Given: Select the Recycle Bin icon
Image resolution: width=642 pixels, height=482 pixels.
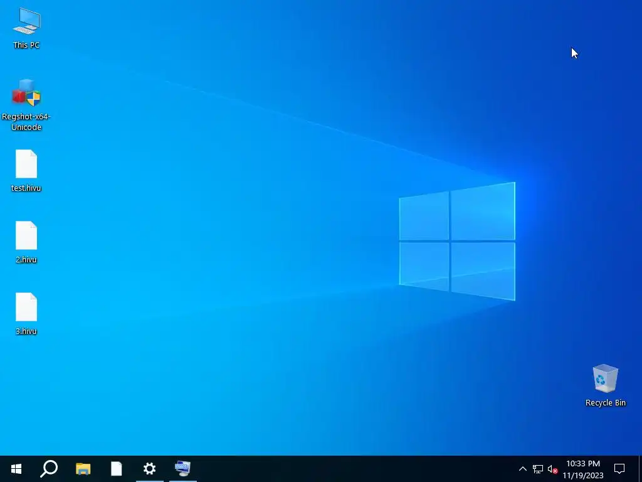Looking at the screenshot, I should [605, 378].
